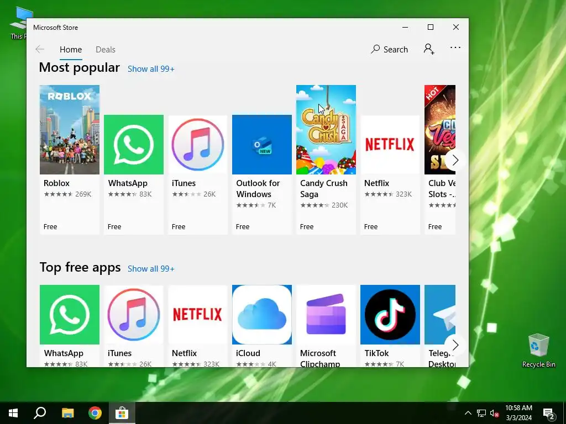Click the Outlook for Windows title
Image resolution: width=566 pixels, height=424 pixels.
pyautogui.click(x=258, y=189)
